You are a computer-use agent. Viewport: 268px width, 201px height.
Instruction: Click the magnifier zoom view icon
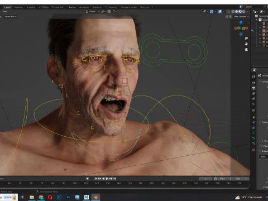click(x=246, y=39)
